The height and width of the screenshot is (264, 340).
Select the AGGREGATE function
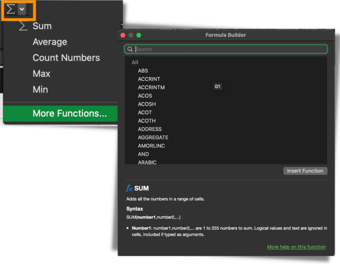point(153,137)
